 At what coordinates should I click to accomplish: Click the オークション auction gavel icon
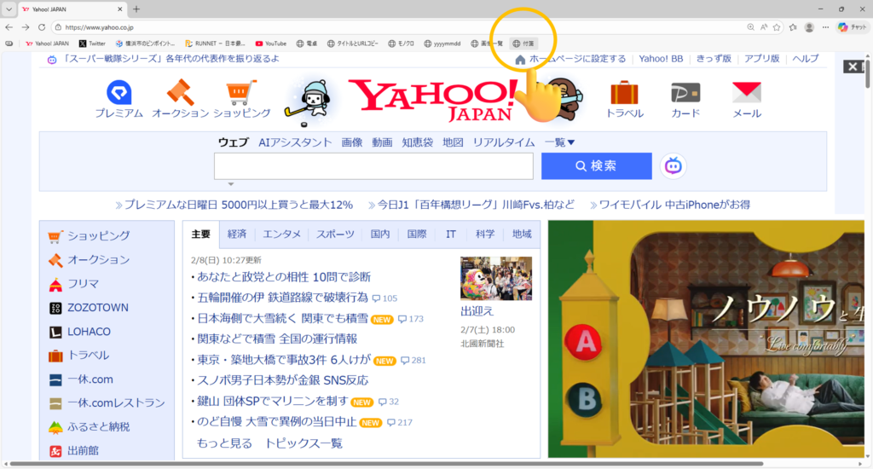click(180, 94)
